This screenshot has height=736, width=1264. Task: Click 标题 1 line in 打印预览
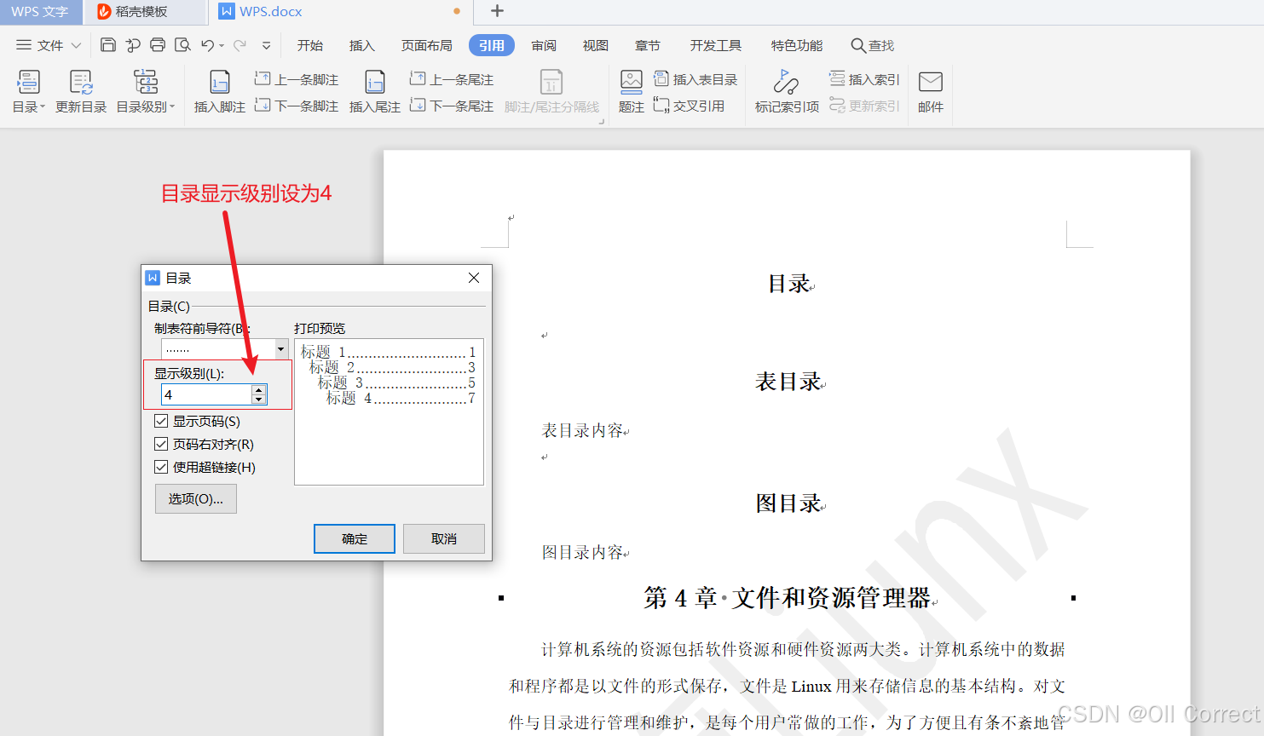pos(388,352)
